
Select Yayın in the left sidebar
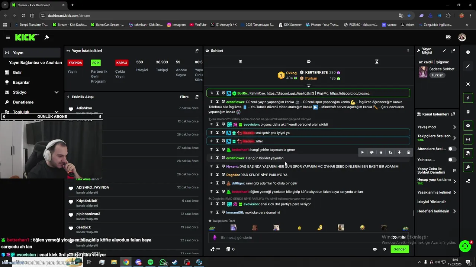click(32, 53)
